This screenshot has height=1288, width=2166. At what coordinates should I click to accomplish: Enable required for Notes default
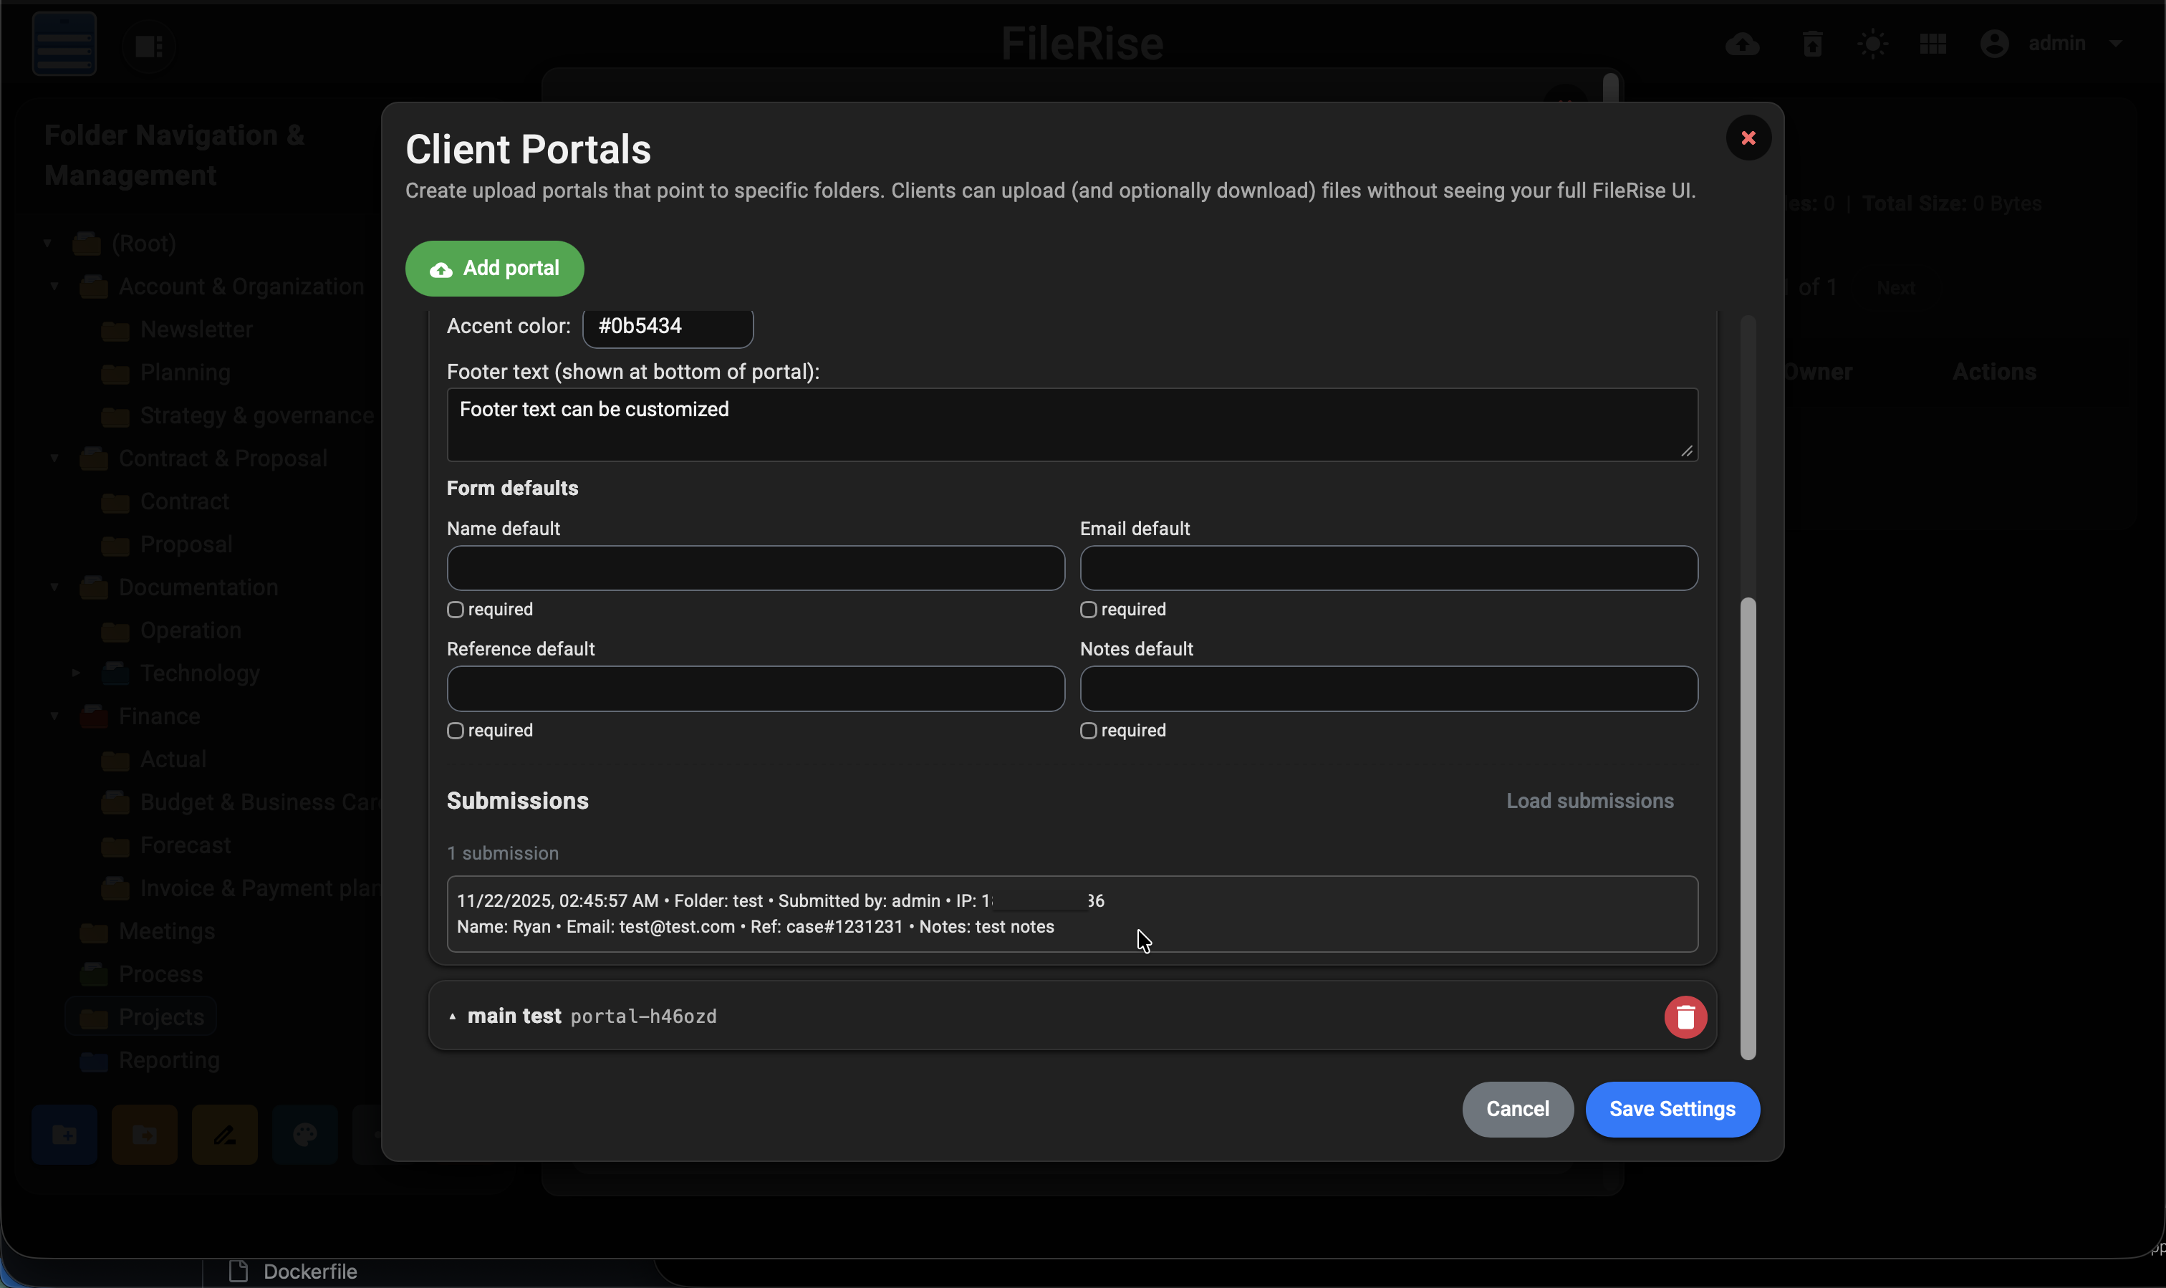[1088, 731]
